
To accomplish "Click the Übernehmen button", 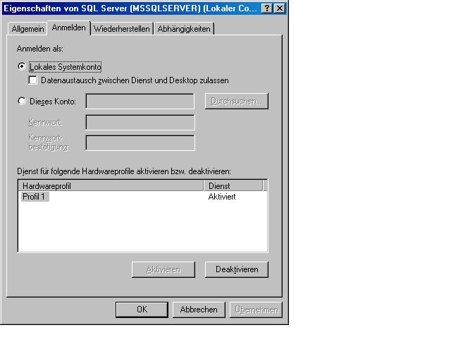I will coord(256,310).
